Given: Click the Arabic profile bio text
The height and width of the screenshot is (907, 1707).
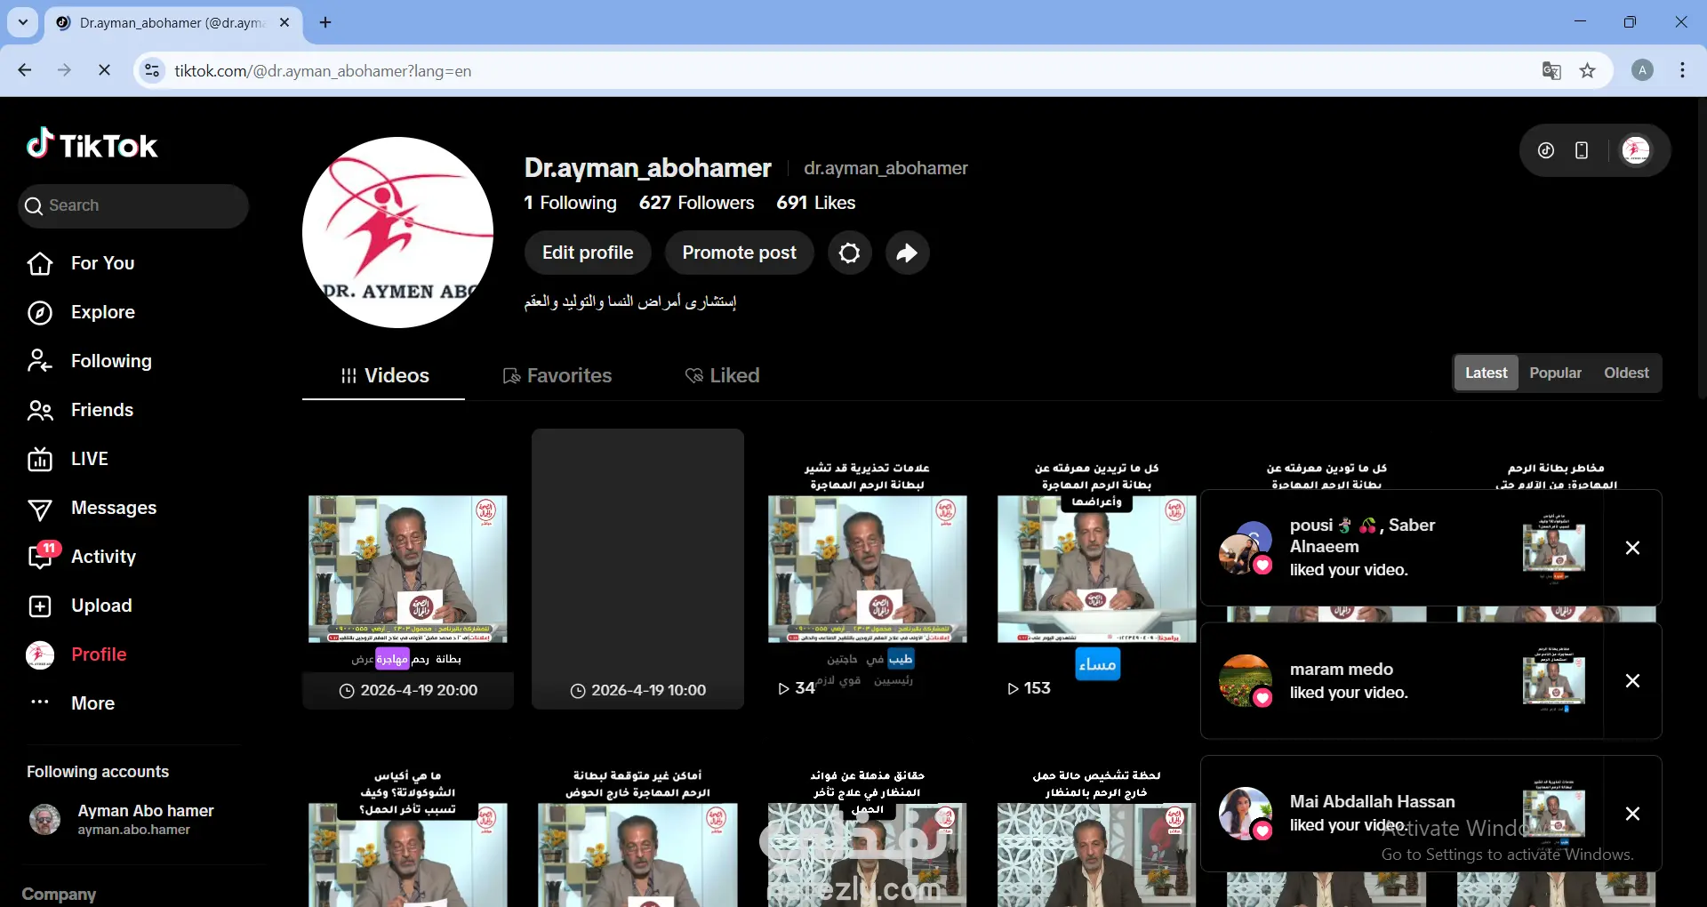Looking at the screenshot, I should 630,301.
